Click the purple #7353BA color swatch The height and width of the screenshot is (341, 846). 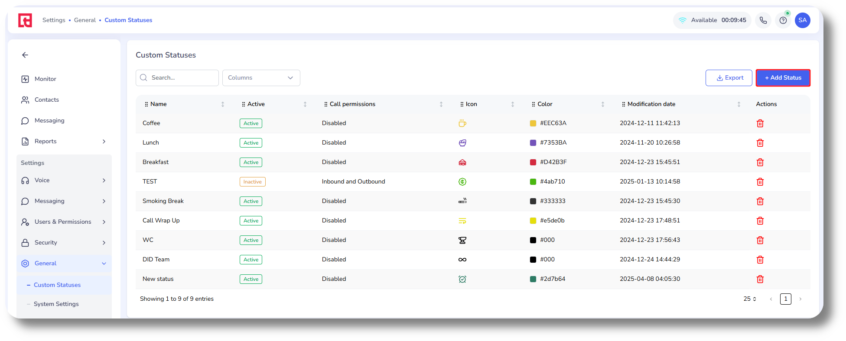pyautogui.click(x=533, y=143)
